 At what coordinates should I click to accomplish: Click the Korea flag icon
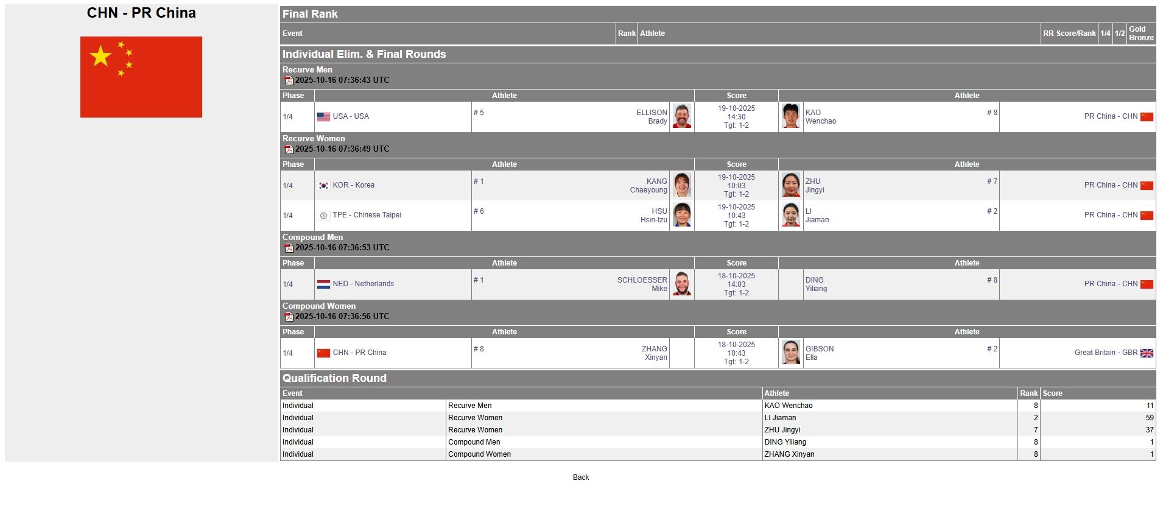(x=323, y=186)
